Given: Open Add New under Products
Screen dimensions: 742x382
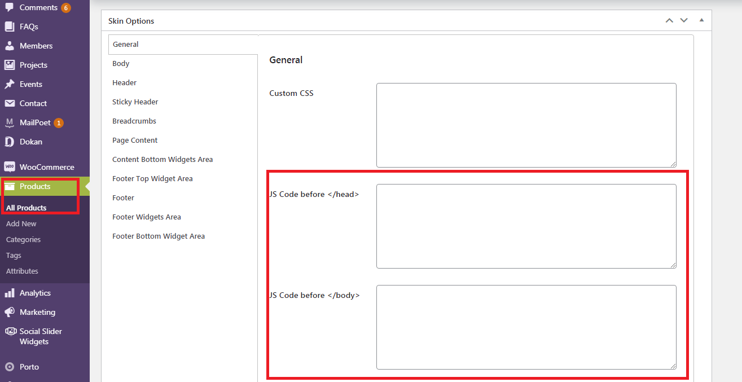Looking at the screenshot, I should click(x=21, y=223).
